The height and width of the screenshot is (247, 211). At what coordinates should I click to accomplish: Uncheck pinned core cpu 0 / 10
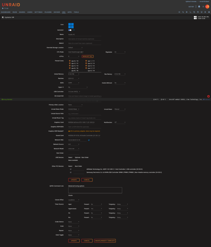coord(70,61)
